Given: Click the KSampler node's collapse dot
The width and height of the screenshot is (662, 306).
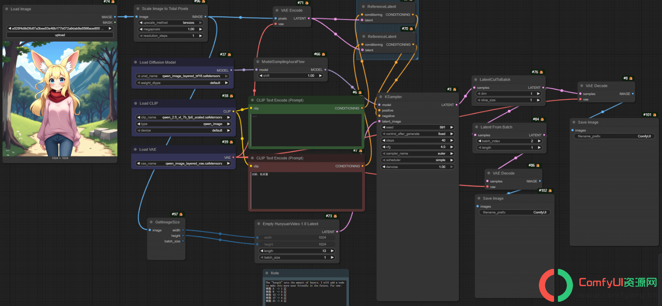Looking at the screenshot, I should 381,97.
